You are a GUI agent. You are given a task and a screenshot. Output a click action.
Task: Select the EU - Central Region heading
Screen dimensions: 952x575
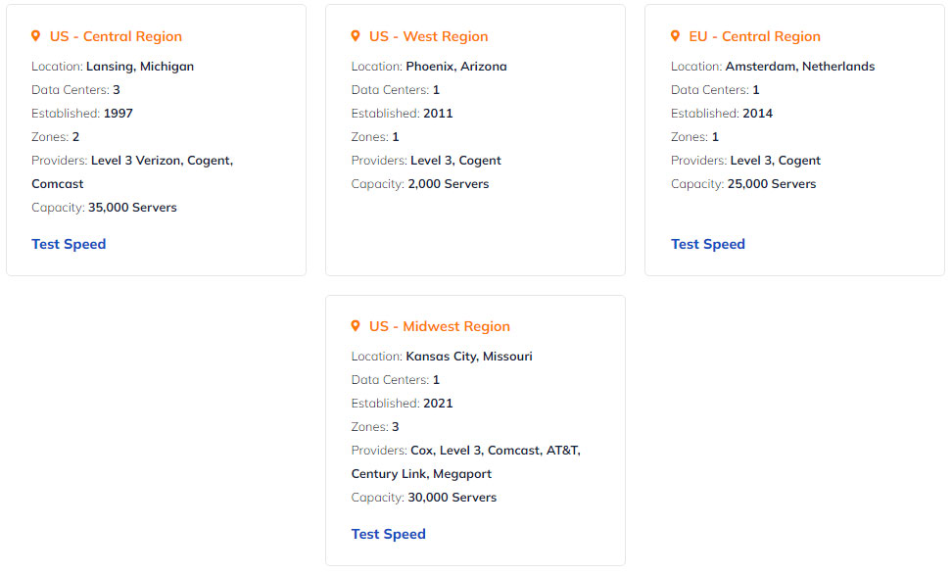tap(755, 36)
